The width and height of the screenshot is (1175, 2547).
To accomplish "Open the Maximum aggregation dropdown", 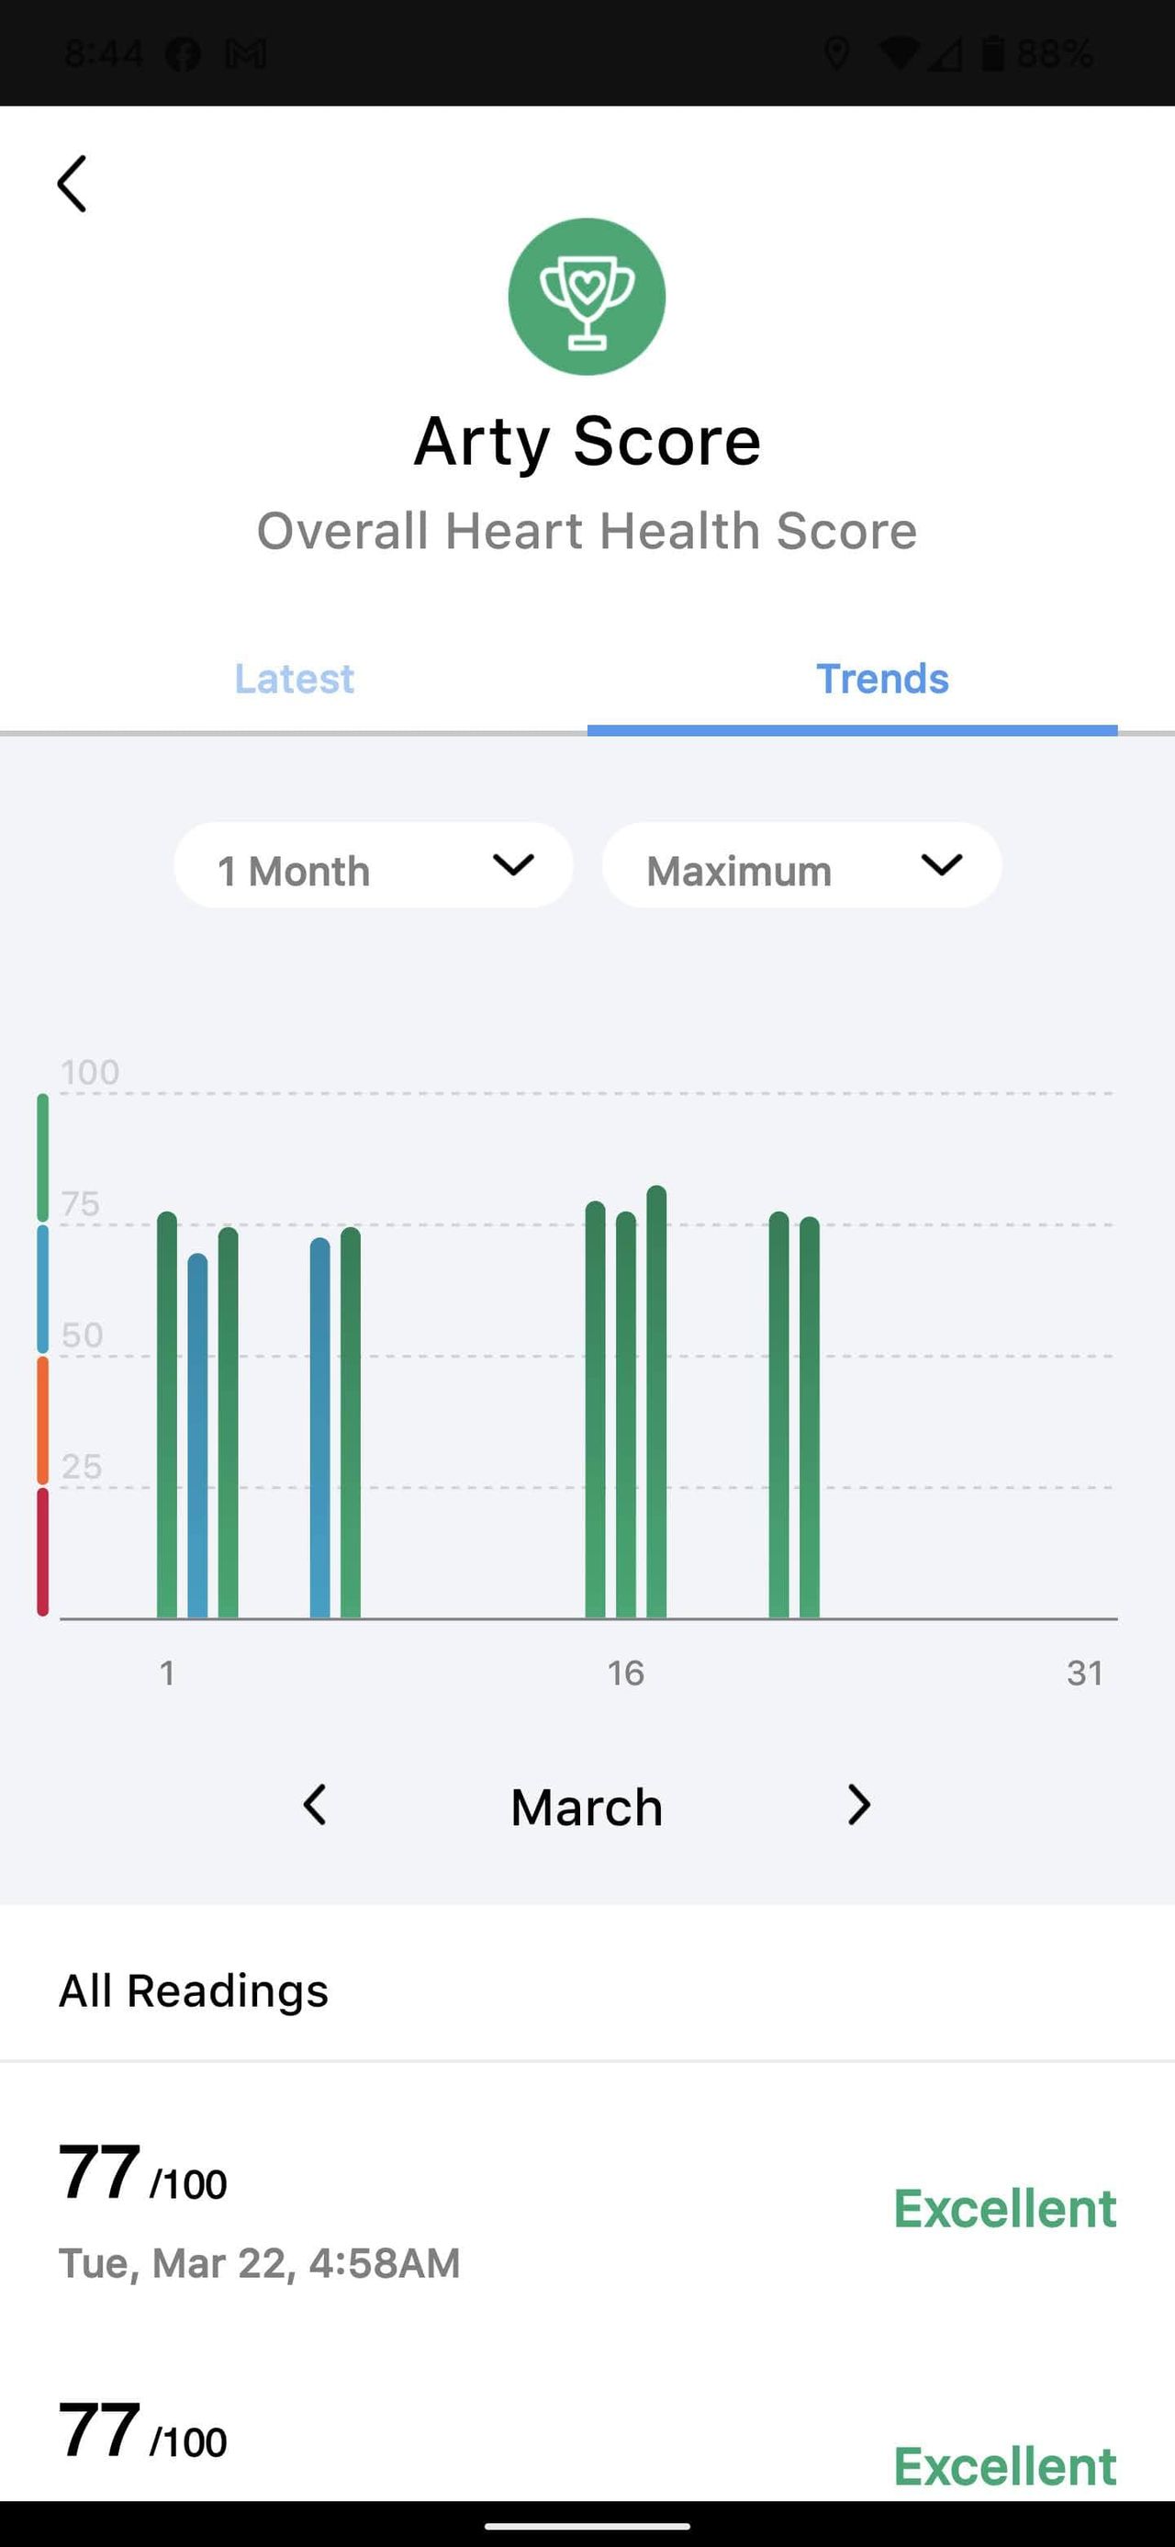I will 801,865.
